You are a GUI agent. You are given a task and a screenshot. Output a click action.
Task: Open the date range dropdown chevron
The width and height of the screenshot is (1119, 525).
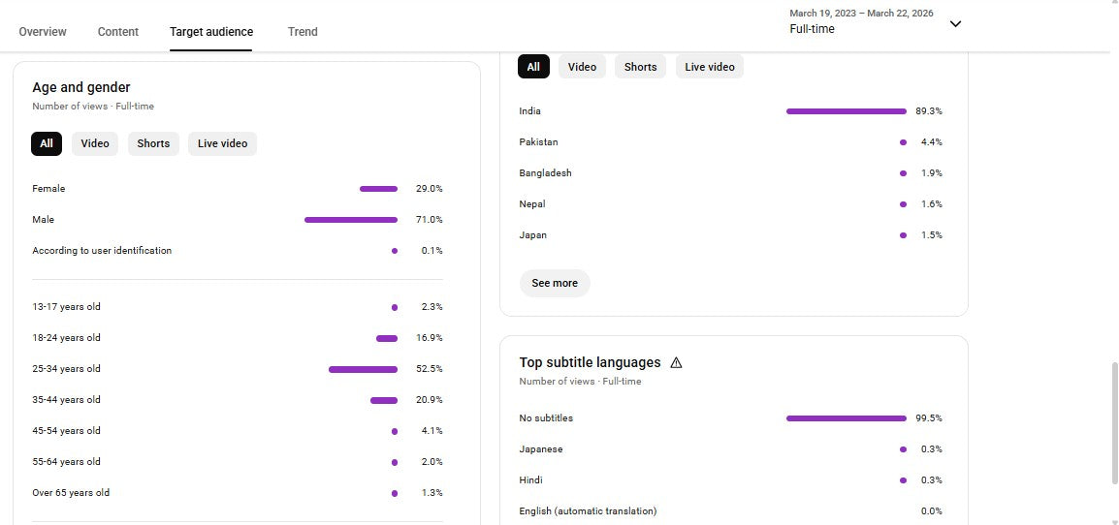(x=955, y=23)
